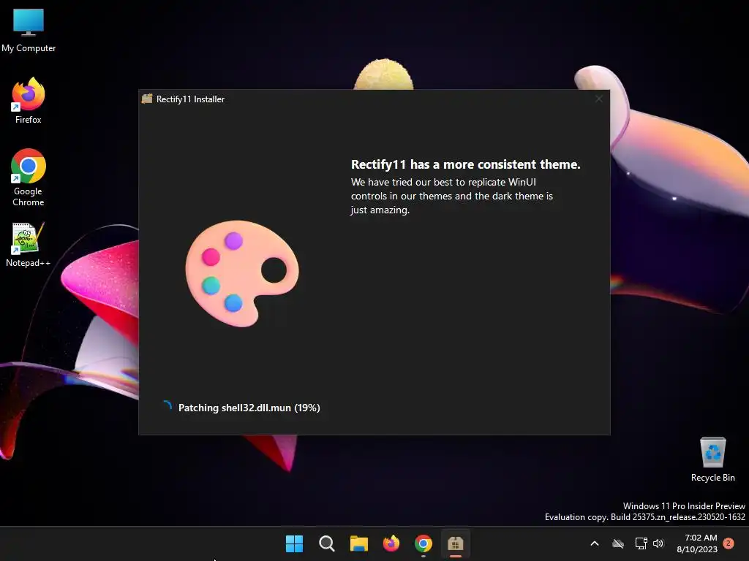Viewport: 749px width, 561px height.
Task: Show hidden system tray icons
Action: [595, 543]
